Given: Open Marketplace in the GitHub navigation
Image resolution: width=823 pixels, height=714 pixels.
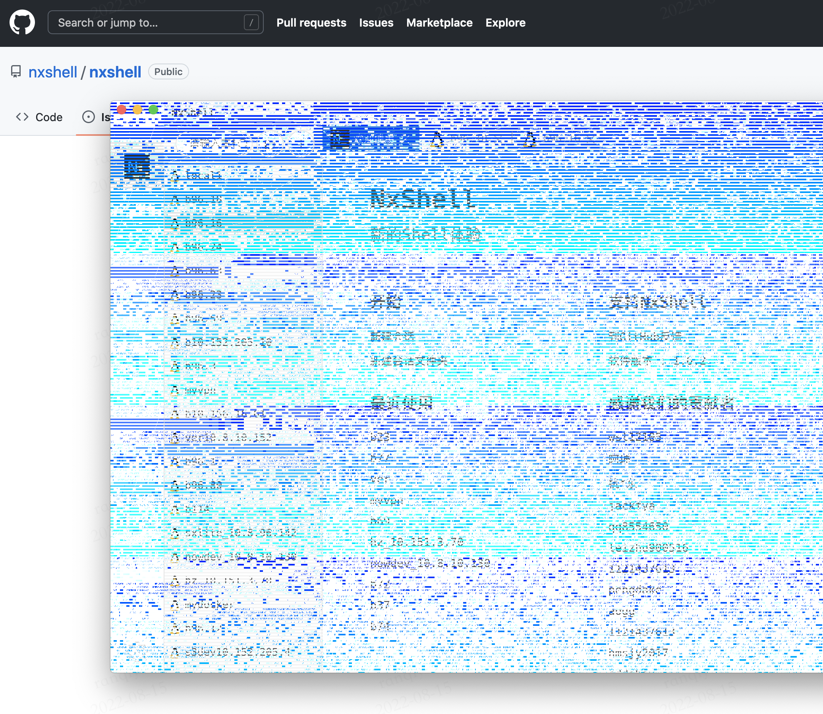Looking at the screenshot, I should 439,23.
